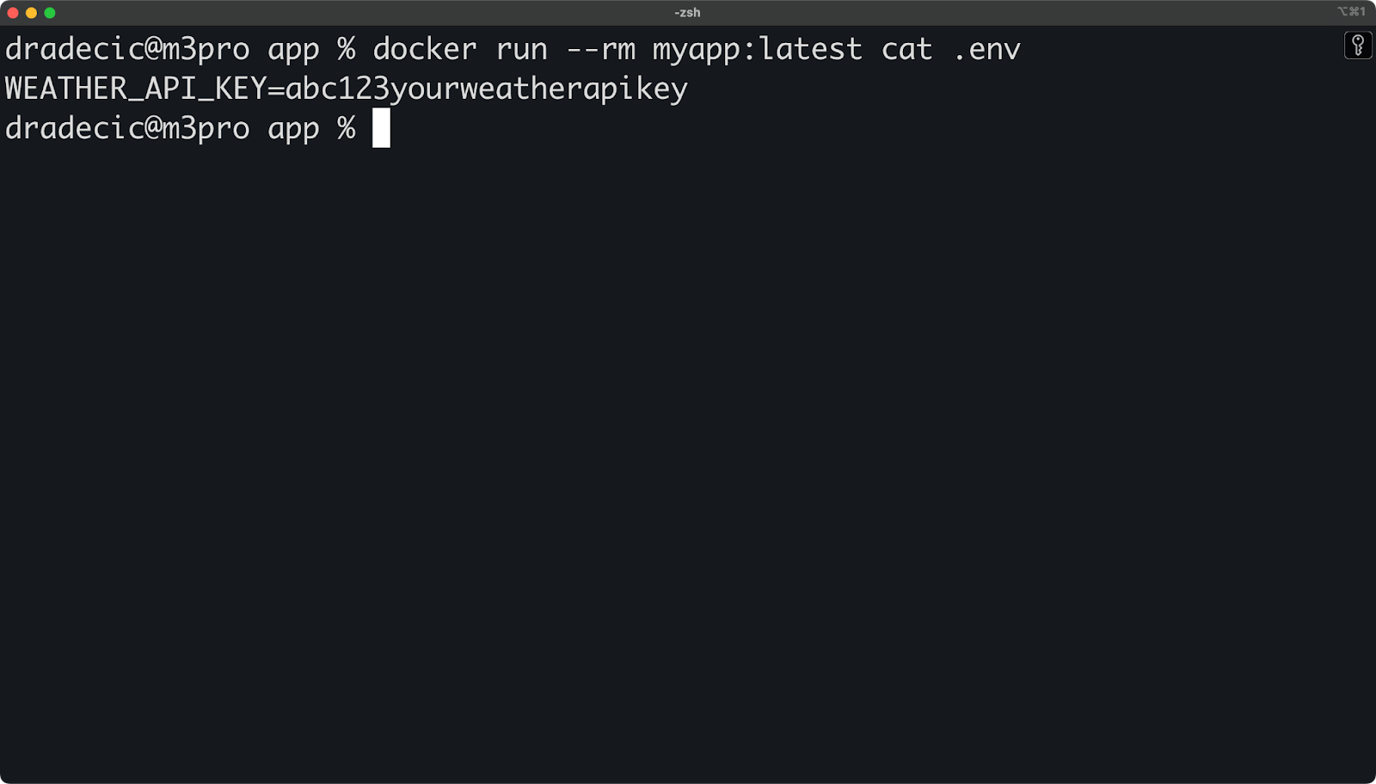The height and width of the screenshot is (784, 1376).
Task: Click the % symbol before docker
Action: click(x=346, y=49)
